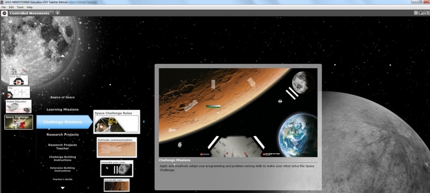Collapse lobby list with up arrow
430x193 pixels.
[63, 56]
